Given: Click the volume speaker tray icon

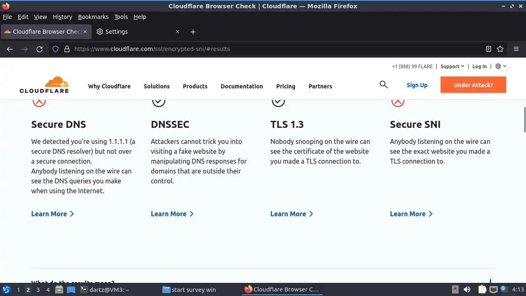Looking at the screenshot, I should click(467, 289).
